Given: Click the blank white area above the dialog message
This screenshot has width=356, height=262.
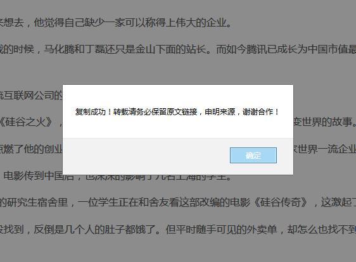Looking at the screenshot, I should 178,96.
